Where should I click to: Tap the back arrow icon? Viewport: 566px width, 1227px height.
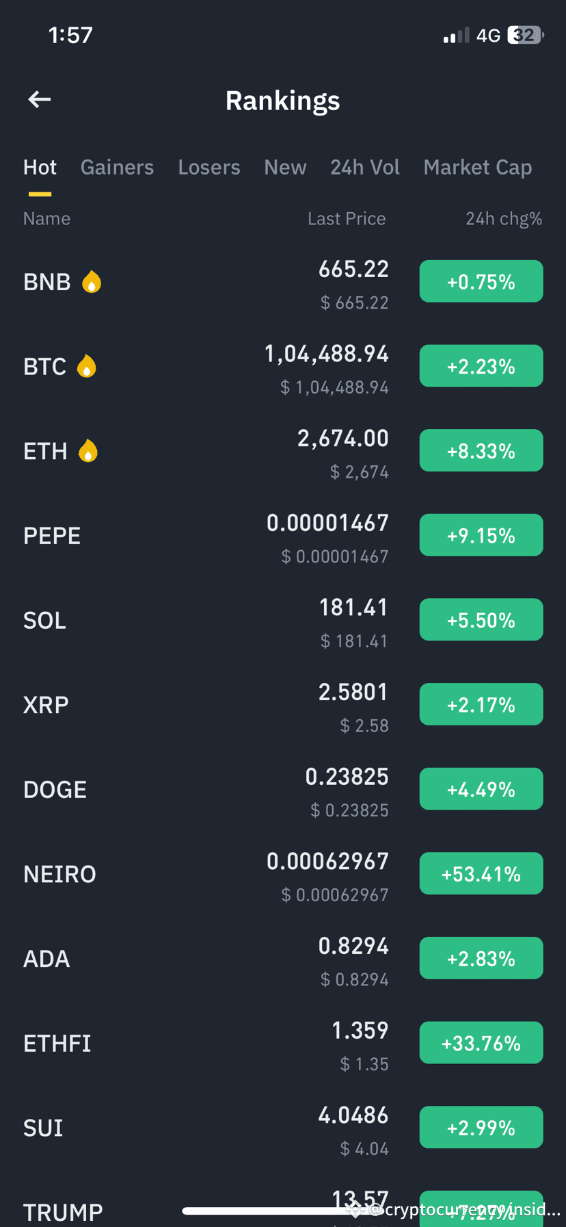(x=40, y=100)
